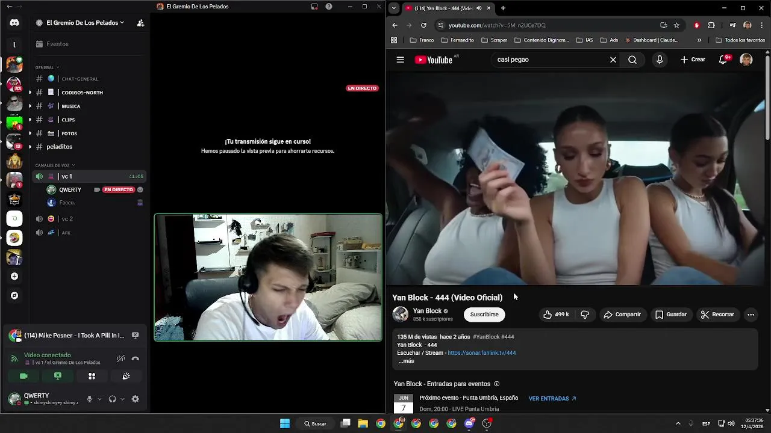Toggle headphone deafen in Discord
This screenshot has width=771, height=433.
(112, 399)
